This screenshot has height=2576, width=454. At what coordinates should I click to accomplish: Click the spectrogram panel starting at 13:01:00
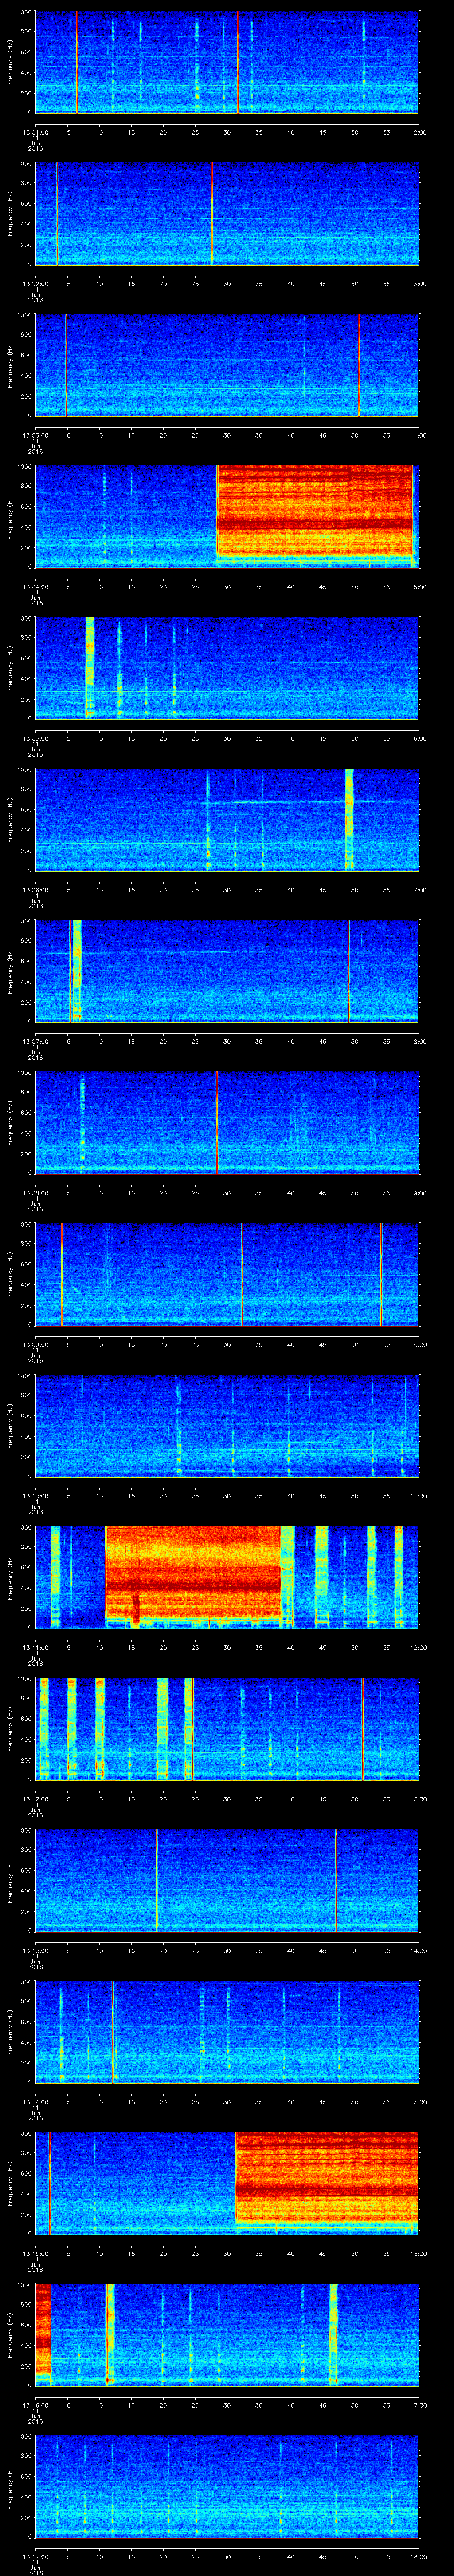[x=227, y=62]
